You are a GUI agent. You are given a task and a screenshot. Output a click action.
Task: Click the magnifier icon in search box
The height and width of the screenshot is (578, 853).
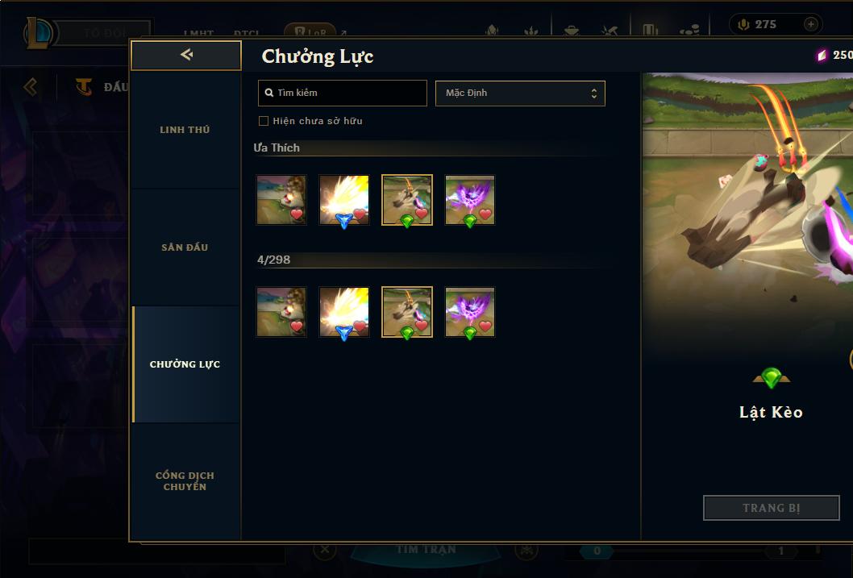[268, 93]
